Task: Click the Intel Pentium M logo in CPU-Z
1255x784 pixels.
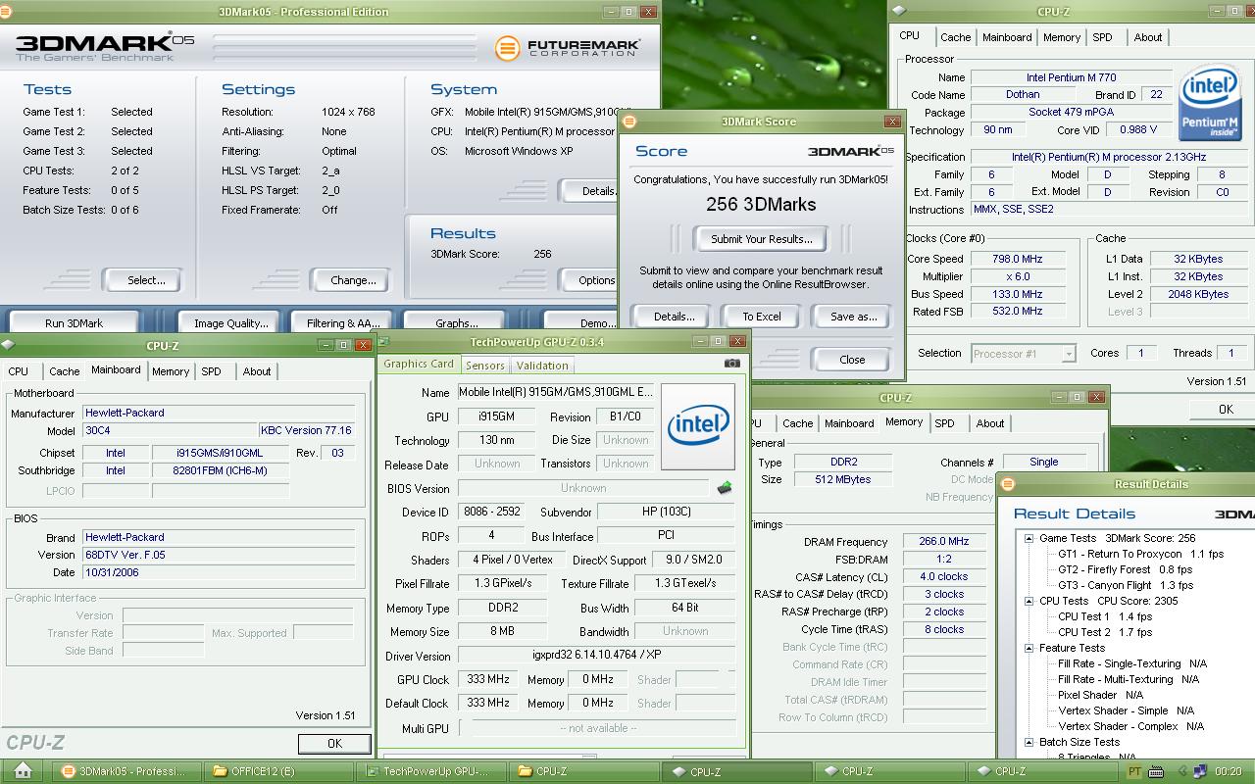Action: [x=1209, y=103]
